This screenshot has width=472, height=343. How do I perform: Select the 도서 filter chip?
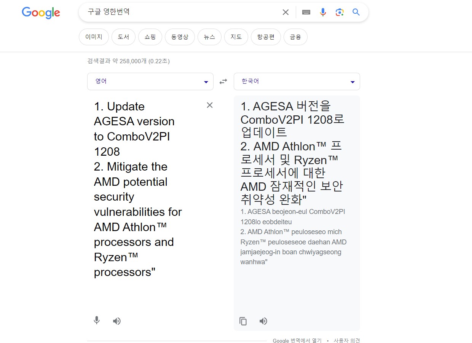(123, 37)
